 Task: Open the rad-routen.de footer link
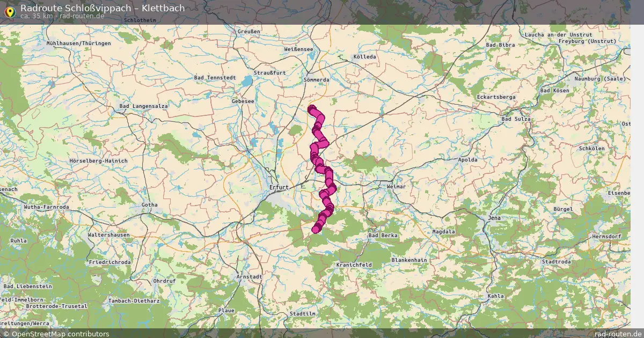pyautogui.click(x=618, y=334)
